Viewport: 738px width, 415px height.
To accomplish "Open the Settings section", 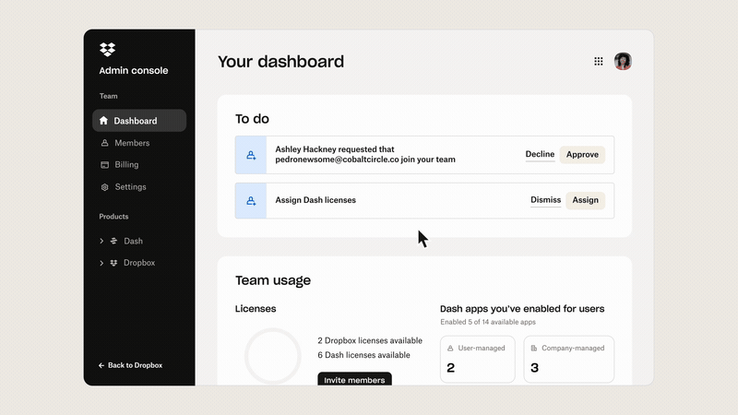I will [130, 187].
